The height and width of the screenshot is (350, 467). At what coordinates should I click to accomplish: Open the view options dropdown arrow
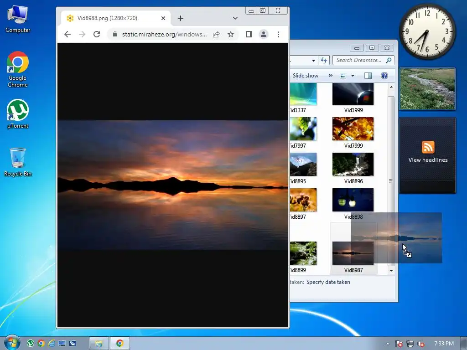(x=353, y=76)
